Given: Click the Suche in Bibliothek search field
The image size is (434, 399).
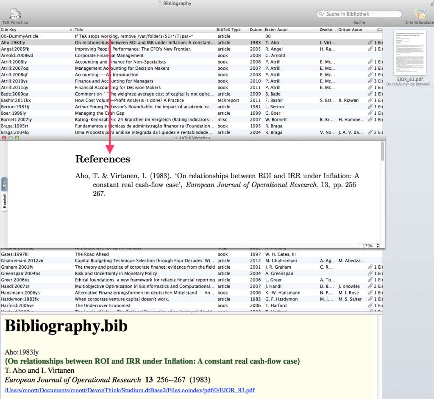Looking at the screenshot, I should coord(358,14).
